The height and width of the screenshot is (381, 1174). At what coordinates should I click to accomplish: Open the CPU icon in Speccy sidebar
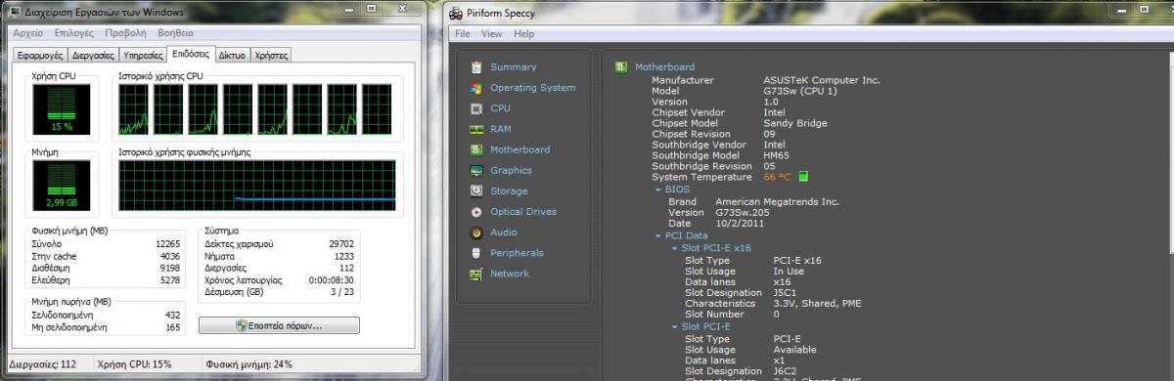[476, 108]
